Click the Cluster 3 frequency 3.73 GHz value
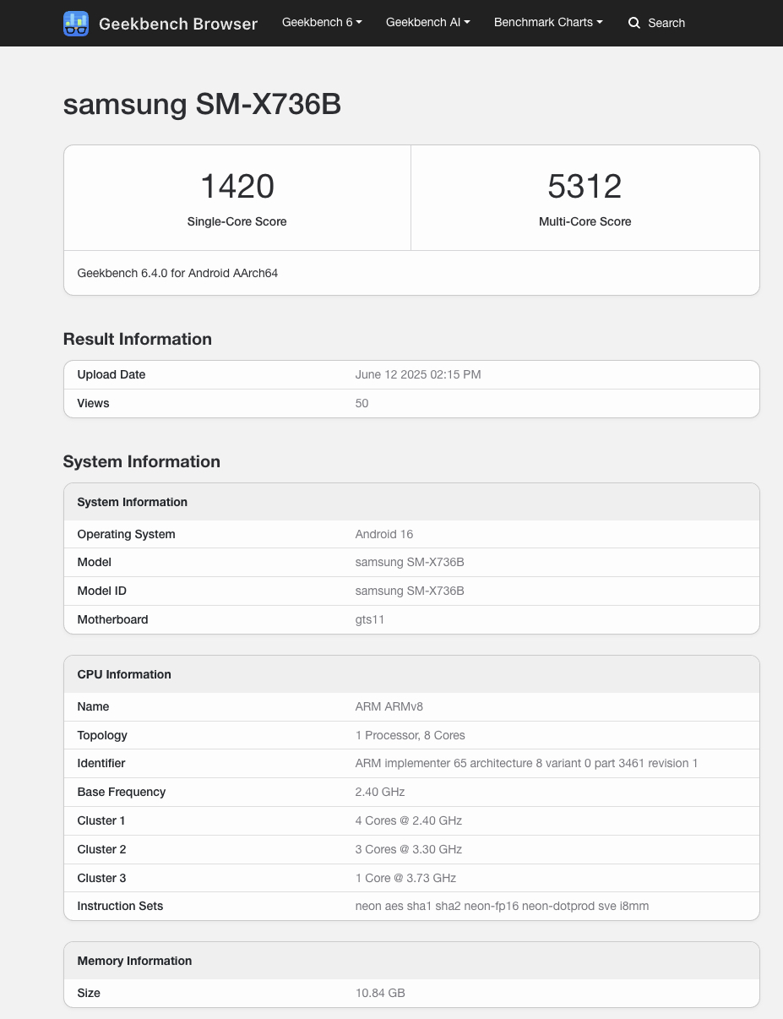This screenshot has width=783, height=1019. point(405,878)
